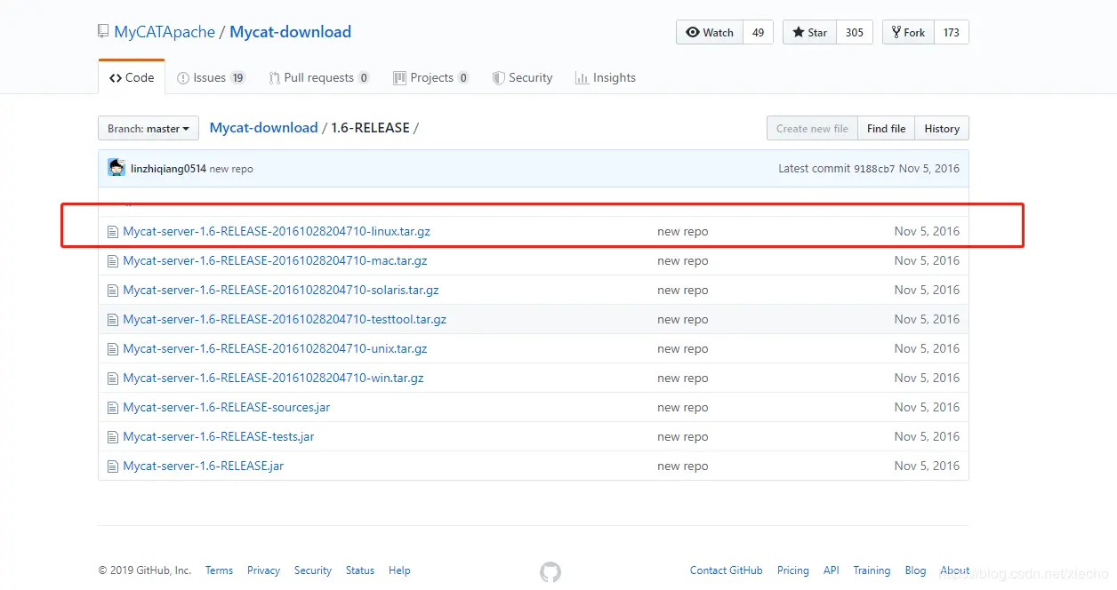Open the Insights tab
The image size is (1117, 590).
(x=606, y=78)
